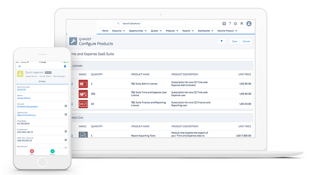Viewport: 309px width, 175px height.
Task: Expand the Quotes menu chevron
Action: (161, 31)
